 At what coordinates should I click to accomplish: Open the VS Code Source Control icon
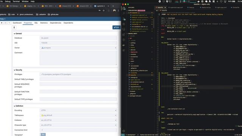point(124,19)
